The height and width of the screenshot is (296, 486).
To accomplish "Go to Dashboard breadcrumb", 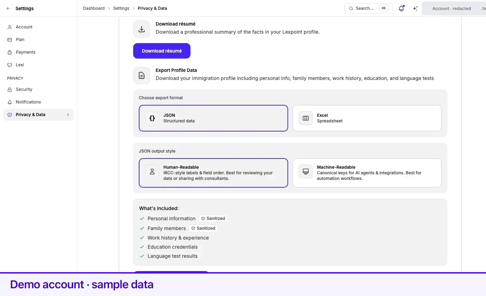I will 94,8.
